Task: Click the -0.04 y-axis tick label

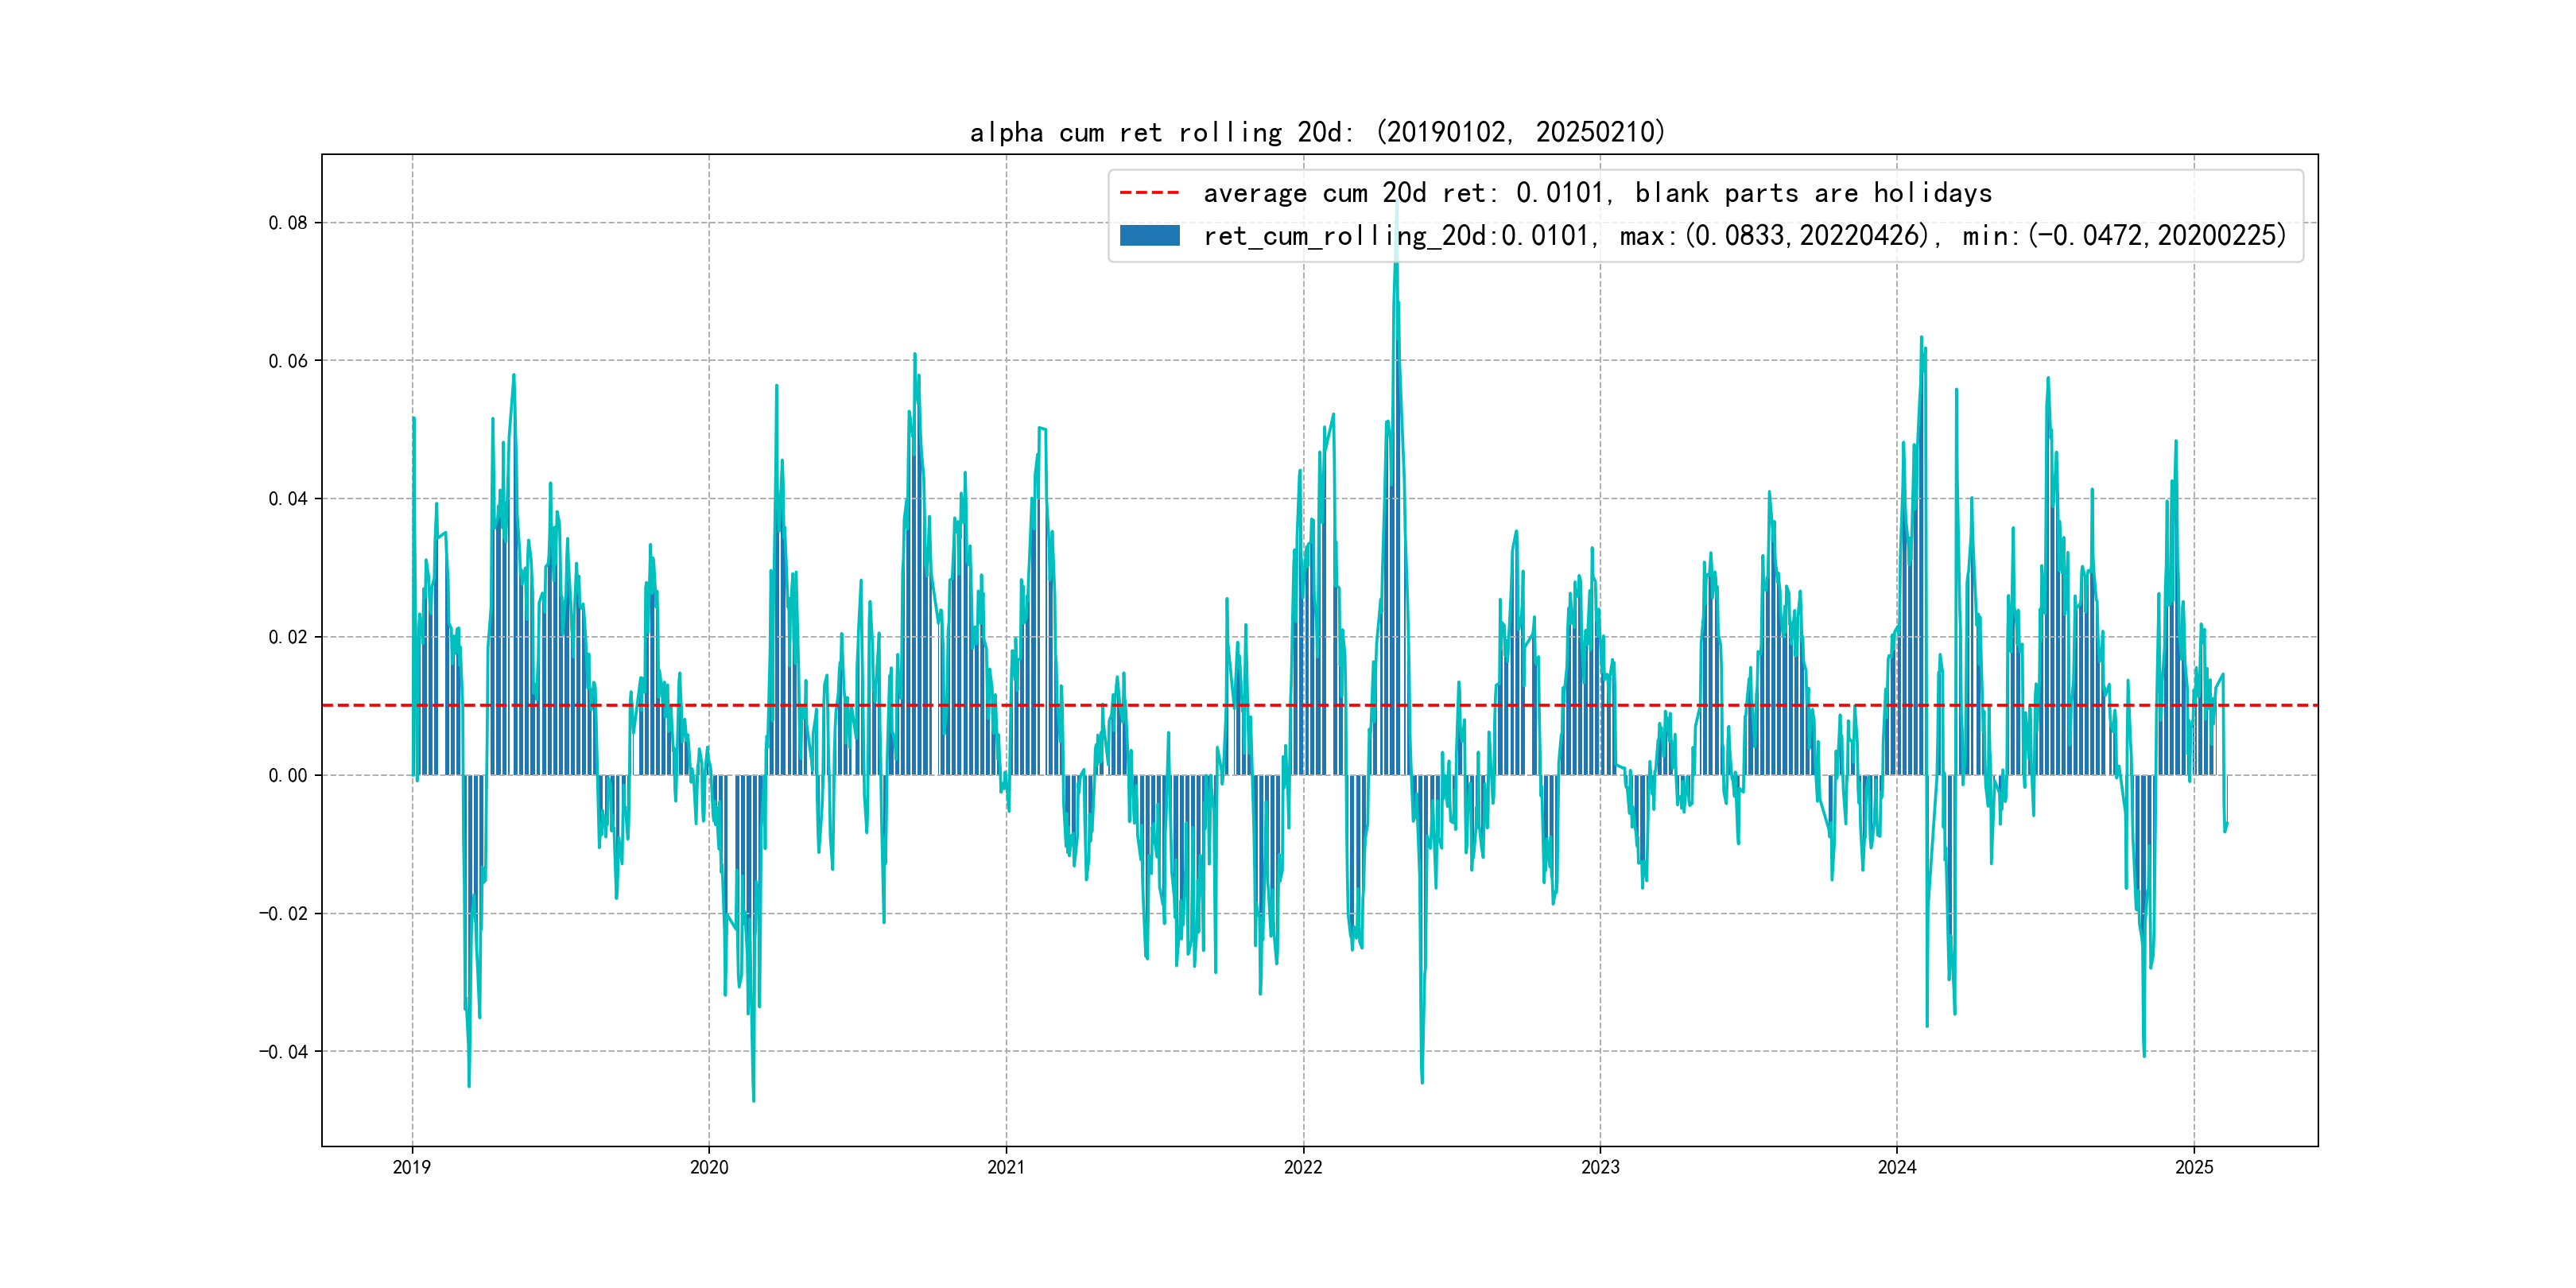Action: pyautogui.click(x=283, y=1051)
